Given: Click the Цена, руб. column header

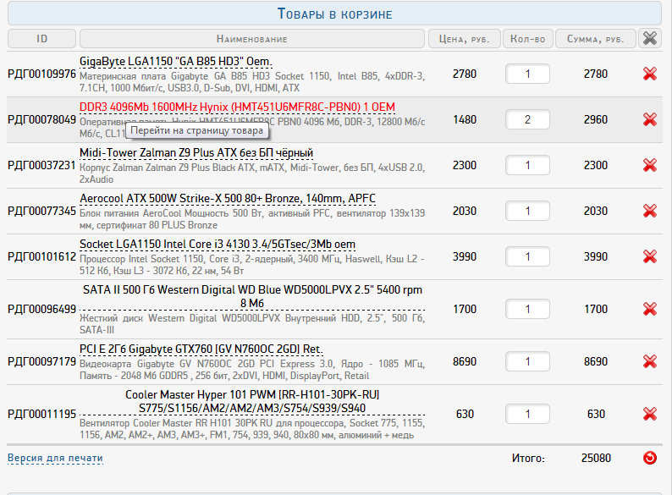Looking at the screenshot, I should pos(465,39).
